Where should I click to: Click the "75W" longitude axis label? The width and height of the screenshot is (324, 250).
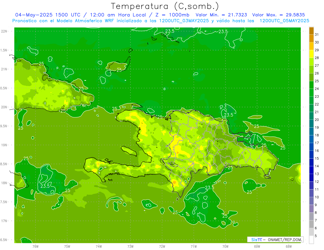[67, 246]
